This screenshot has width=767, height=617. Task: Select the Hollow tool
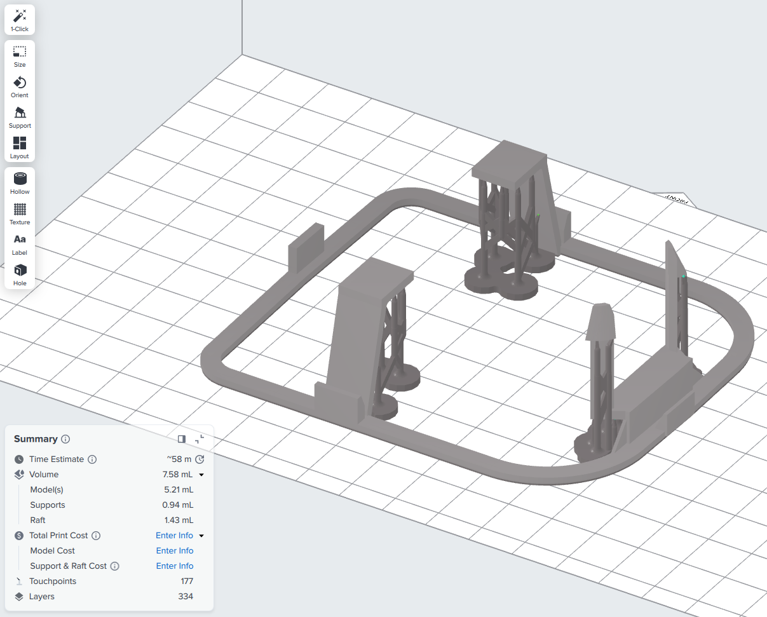pyautogui.click(x=20, y=183)
